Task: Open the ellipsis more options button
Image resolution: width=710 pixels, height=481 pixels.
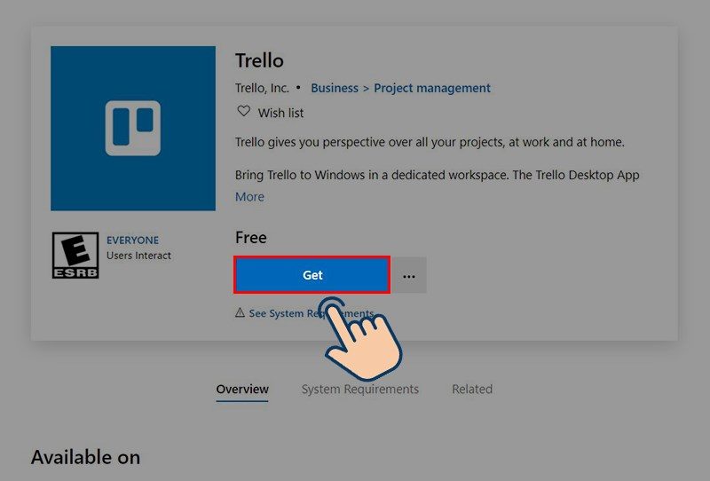Action: [408, 275]
